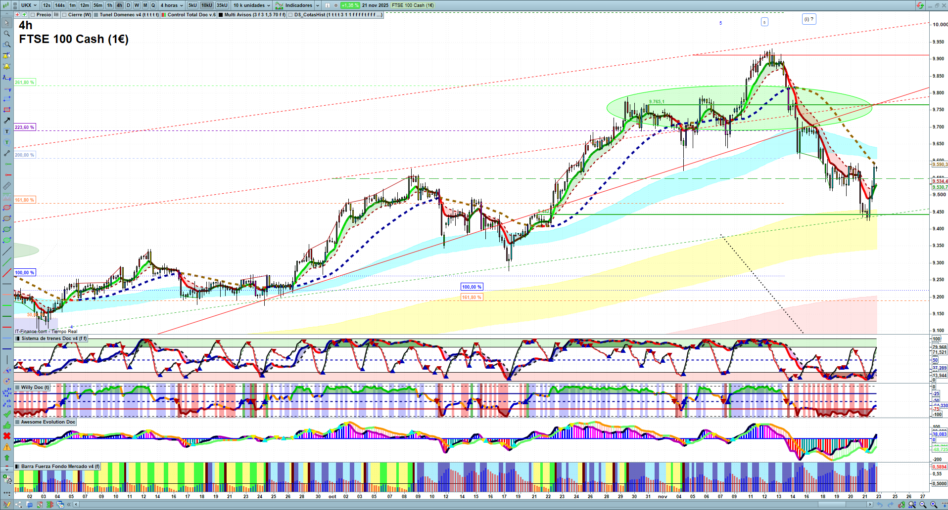
Task: Switch to the 1m timeframe
Action: 72,5
